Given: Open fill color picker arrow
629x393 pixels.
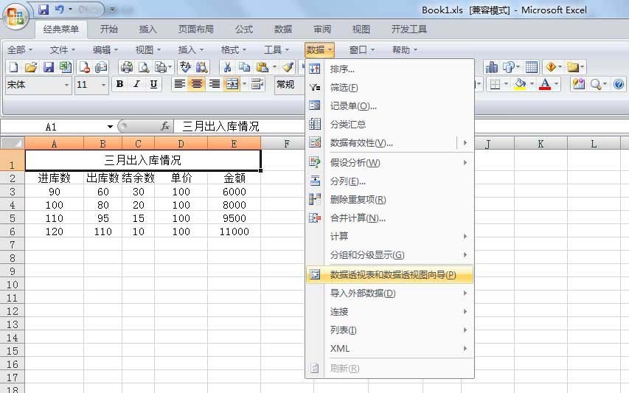Looking at the screenshot, I should tap(532, 84).
